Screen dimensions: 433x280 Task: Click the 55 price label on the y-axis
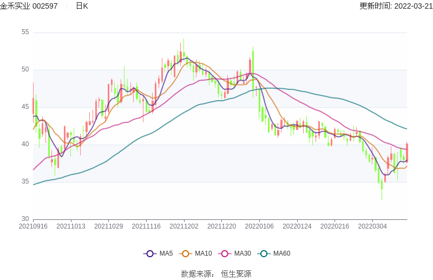[x=25, y=32]
